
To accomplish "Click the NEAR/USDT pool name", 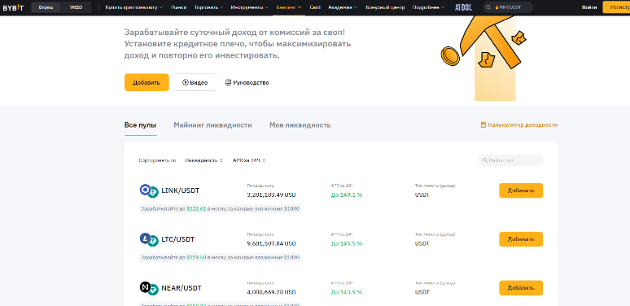I will pyautogui.click(x=182, y=288).
